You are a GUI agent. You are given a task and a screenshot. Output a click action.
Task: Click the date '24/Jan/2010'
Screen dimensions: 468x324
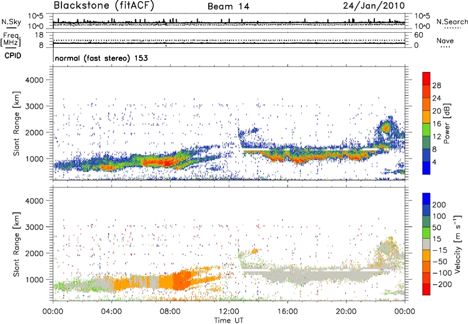[x=374, y=6]
